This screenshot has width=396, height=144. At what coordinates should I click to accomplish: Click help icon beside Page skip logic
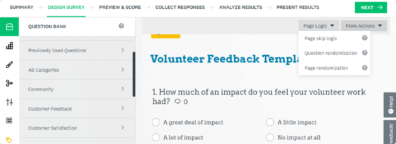click(364, 38)
